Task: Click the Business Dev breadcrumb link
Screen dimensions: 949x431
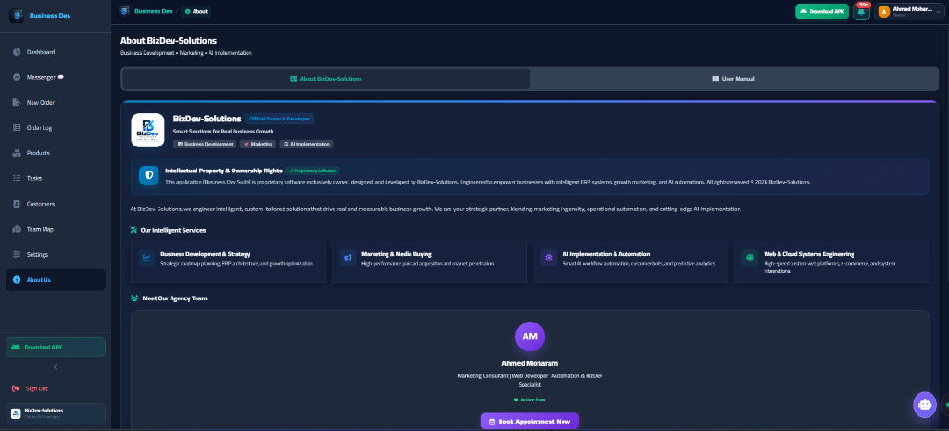Action: (153, 11)
